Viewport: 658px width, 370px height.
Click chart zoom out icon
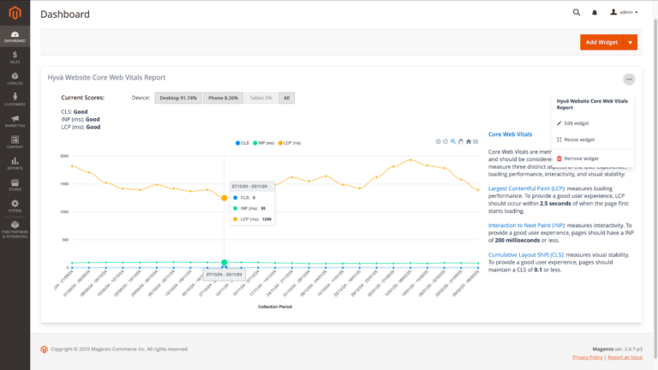pyautogui.click(x=446, y=142)
